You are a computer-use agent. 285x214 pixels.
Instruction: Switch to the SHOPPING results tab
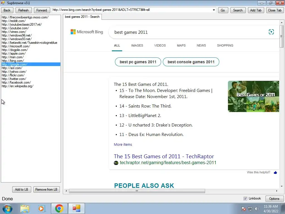(225, 45)
